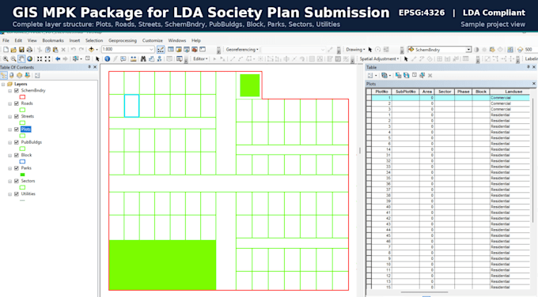Open the Drawing dropdown menu
538x297 pixels.
point(355,50)
